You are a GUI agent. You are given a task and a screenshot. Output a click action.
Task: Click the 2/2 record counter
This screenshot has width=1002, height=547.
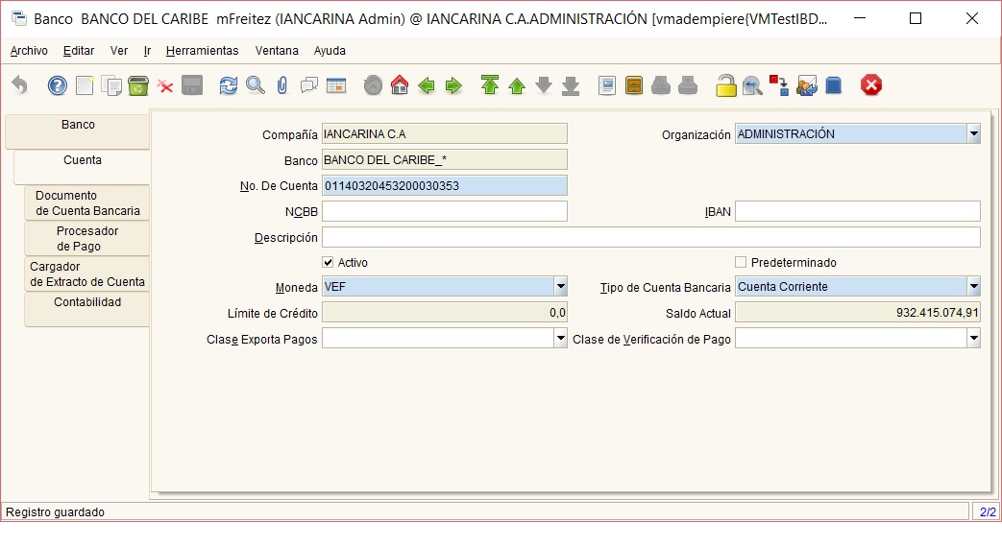[988, 511]
